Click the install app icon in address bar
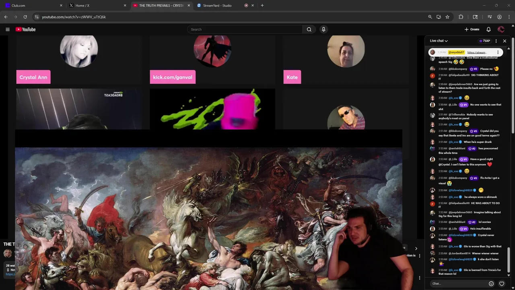Screen dimensions: 515x290 (439, 17)
